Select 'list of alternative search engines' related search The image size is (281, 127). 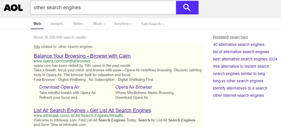[x=241, y=52]
